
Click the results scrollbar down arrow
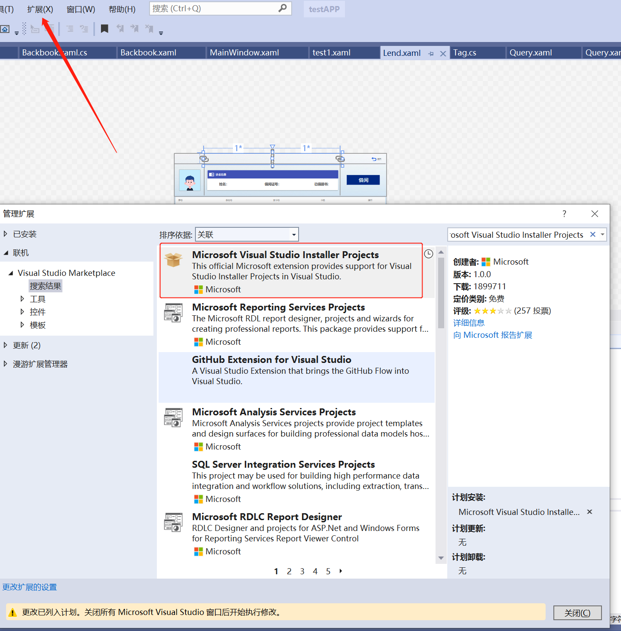[x=441, y=558]
